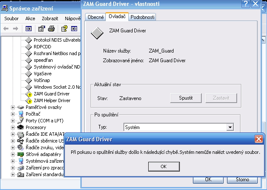The image size is (267, 190).
Task: Expand the Řadiče IDE ATA node
Action: (x=13, y=134)
